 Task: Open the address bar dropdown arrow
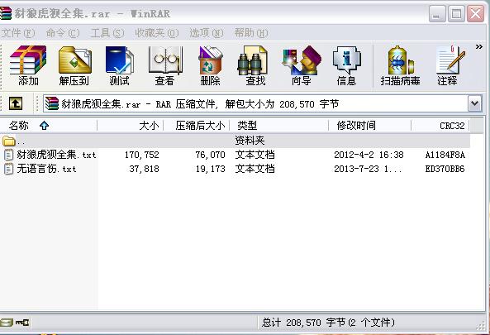tap(474, 103)
